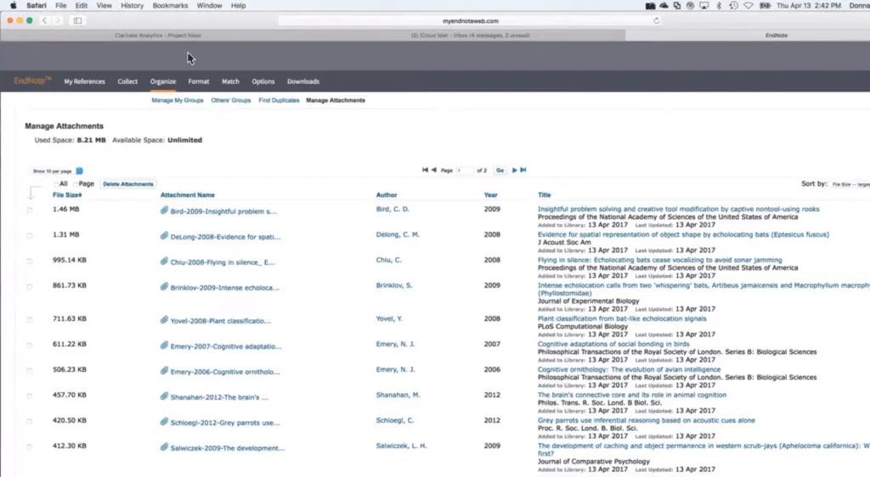Check the box for 457.70 KB Shanahan attachment

[x=30, y=396]
